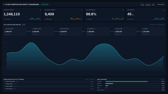Viewport: 168px width, 94px height.
Task: Click the UTC clock in the header
Action: [161, 4]
